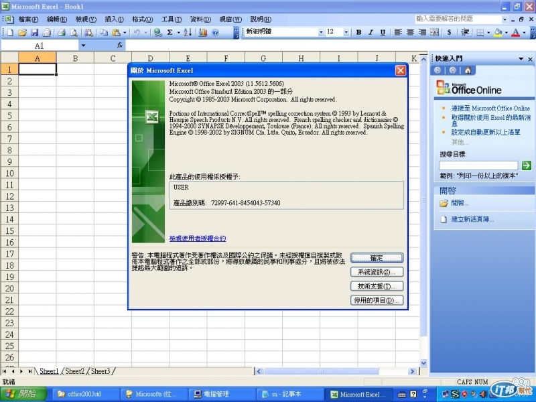Open the Borders style dropdown arrow

488,32
